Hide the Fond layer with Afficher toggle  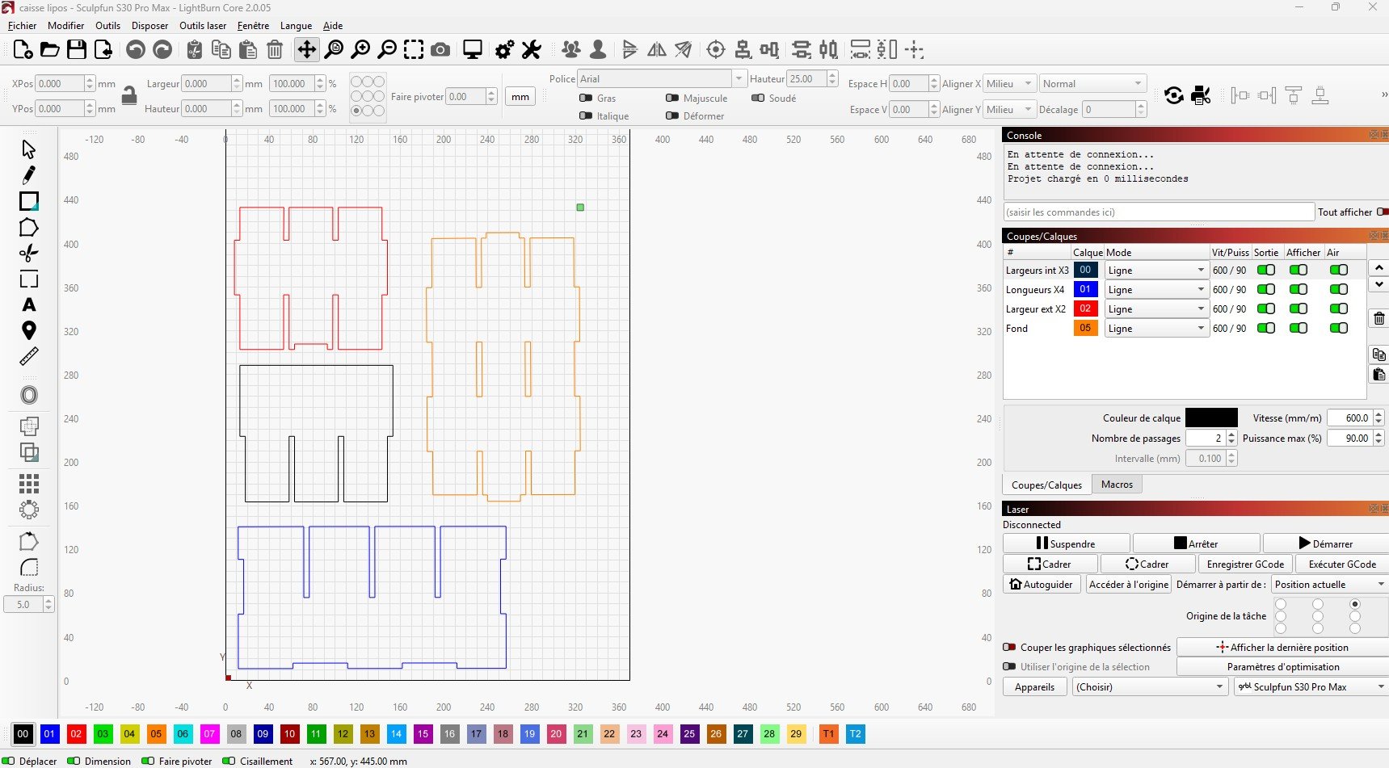click(x=1299, y=329)
